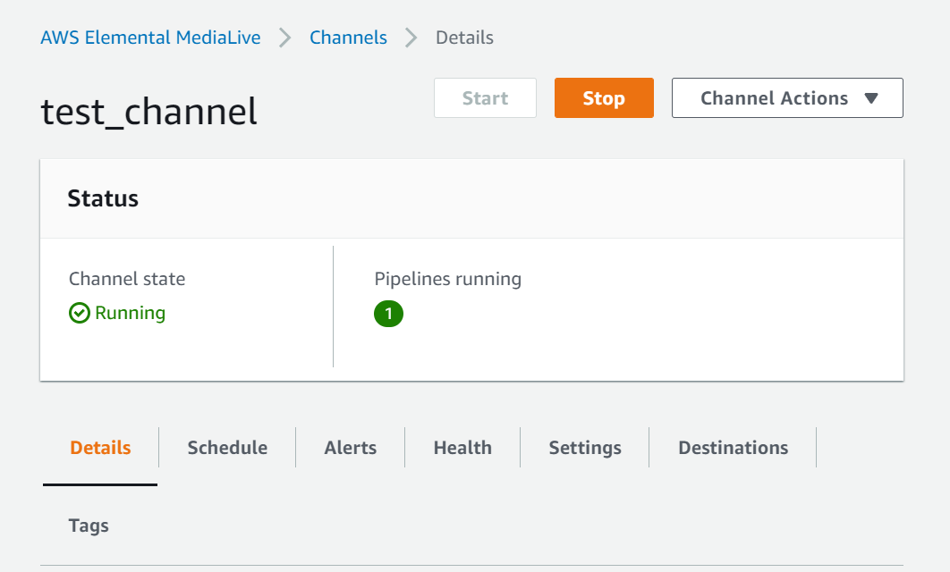950x572 pixels.
Task: Open the Channel Actions dropdown
Action: pyautogui.click(x=787, y=98)
